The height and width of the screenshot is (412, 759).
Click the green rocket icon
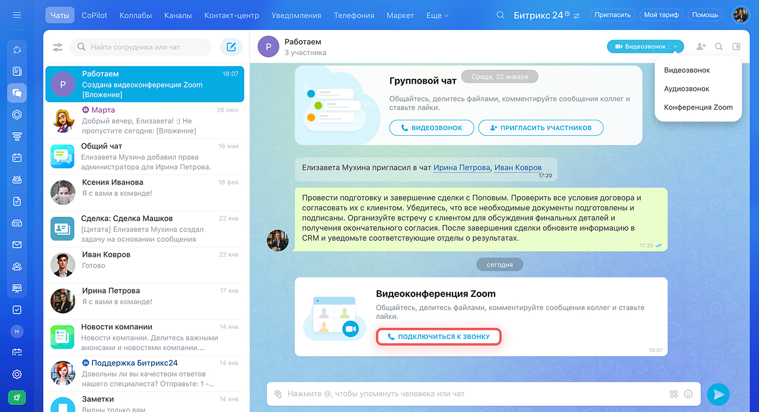pos(17,398)
